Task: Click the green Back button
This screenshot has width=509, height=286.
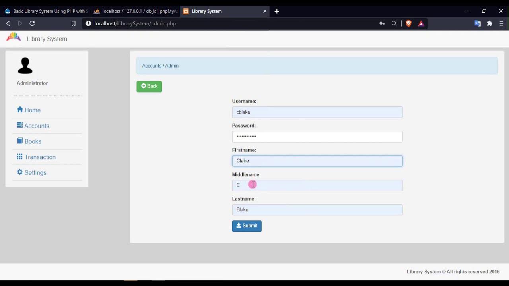Action: point(149,86)
